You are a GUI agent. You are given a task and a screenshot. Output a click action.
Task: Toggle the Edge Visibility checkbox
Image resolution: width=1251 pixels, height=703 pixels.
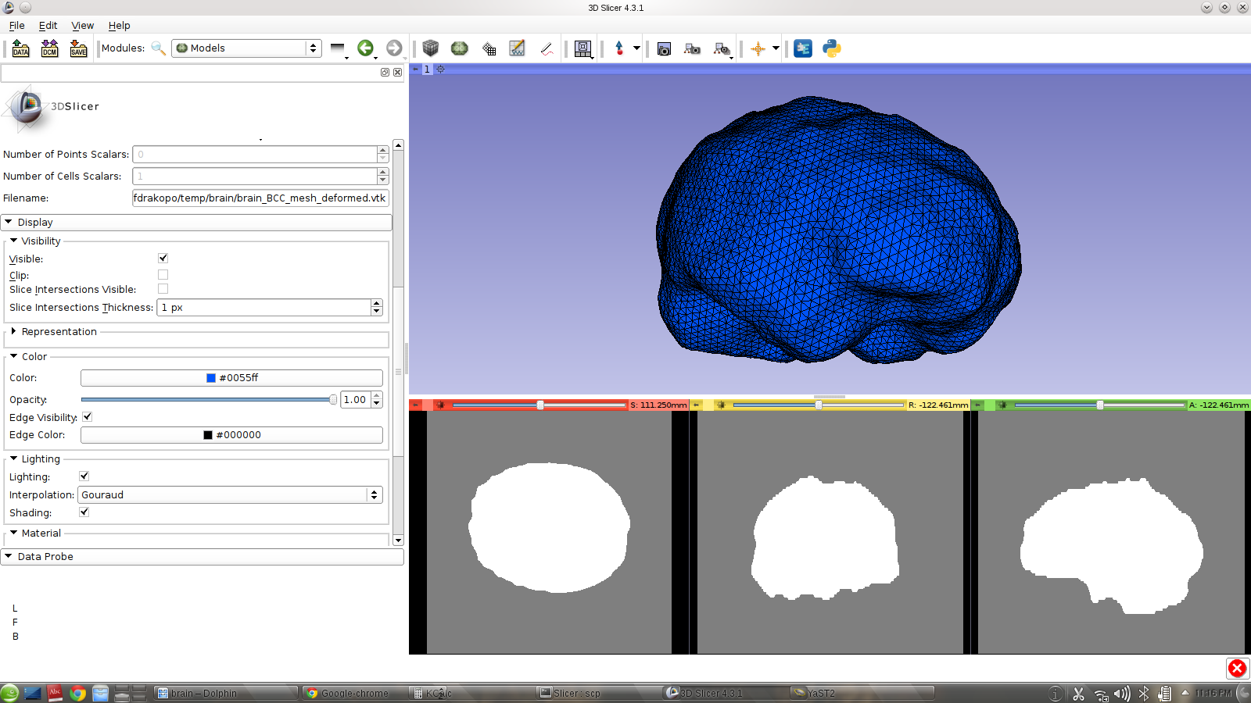pos(87,417)
